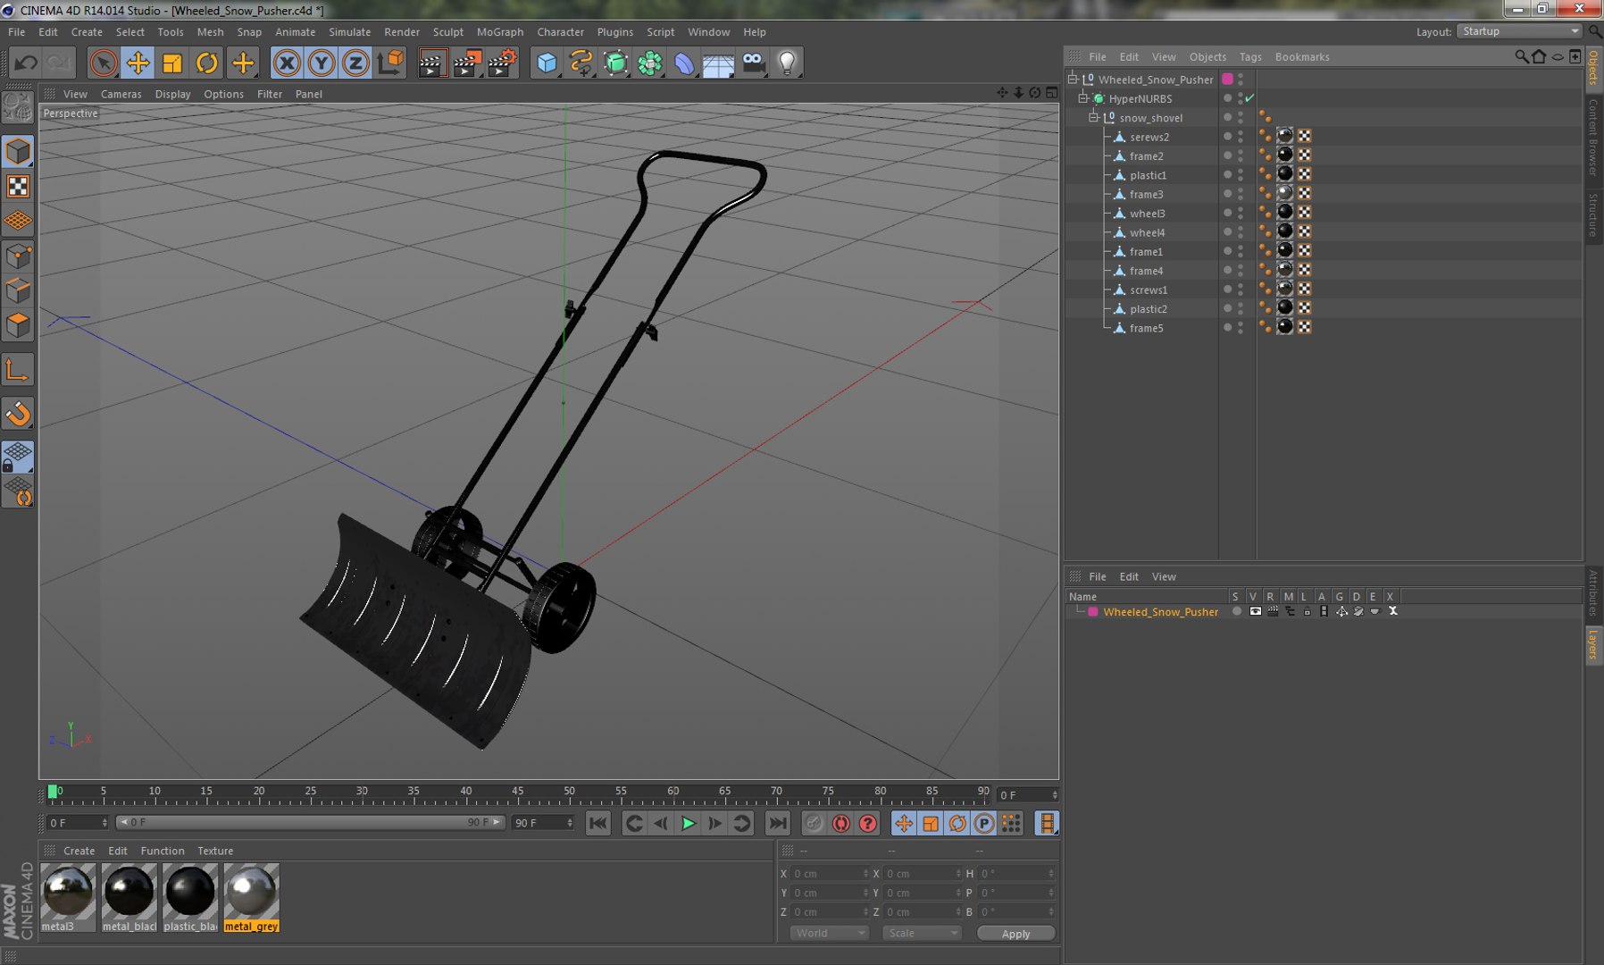Render the active view
Viewport: 1604px width, 965px height.
[432, 63]
